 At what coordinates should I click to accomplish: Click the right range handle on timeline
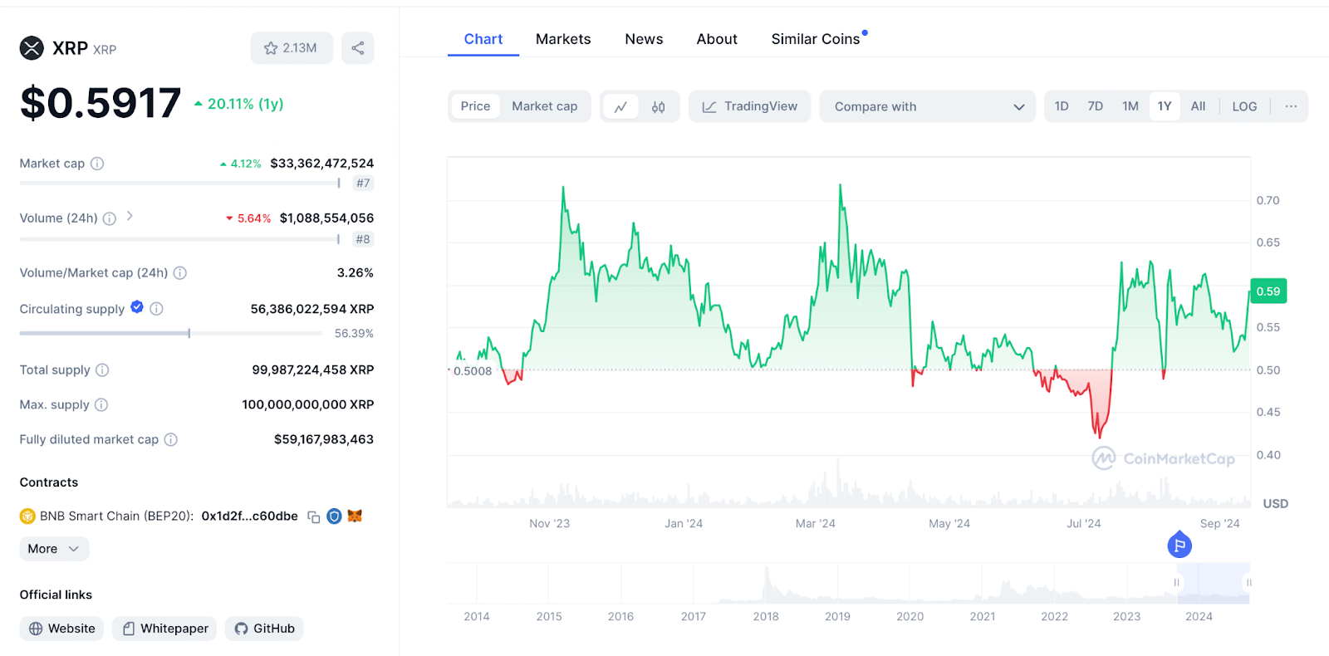1248,583
